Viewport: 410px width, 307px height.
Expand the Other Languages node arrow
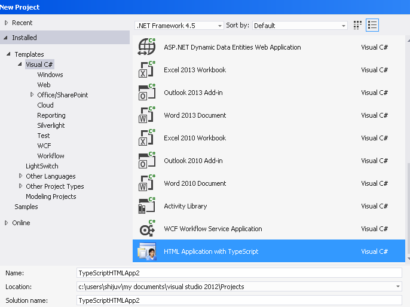tap(20, 176)
